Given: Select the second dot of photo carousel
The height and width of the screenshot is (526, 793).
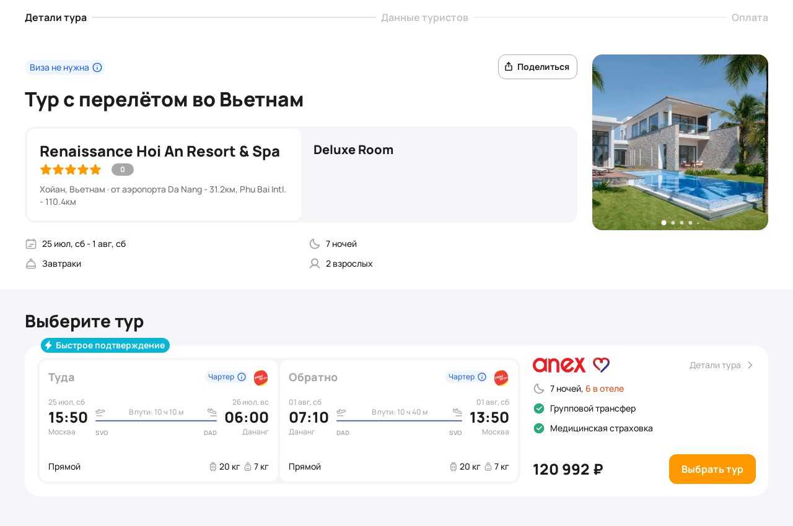Looking at the screenshot, I should coord(673,223).
